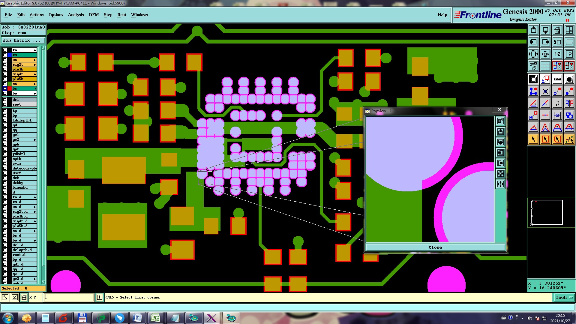The height and width of the screenshot is (324, 576).
Task: Open the Job Matrix button
Action: point(23,40)
